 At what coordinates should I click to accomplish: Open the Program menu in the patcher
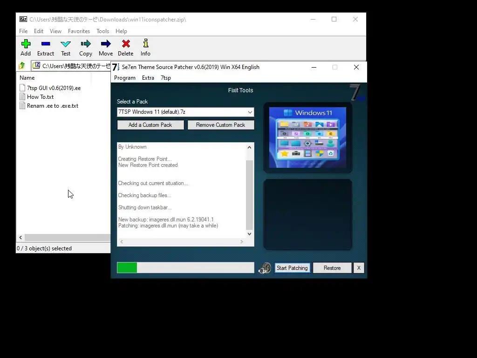tap(125, 78)
